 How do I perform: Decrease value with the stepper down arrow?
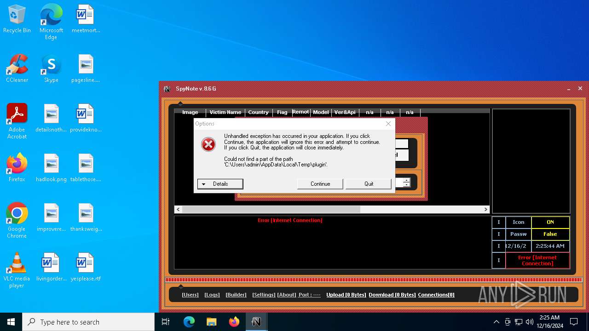(406, 185)
